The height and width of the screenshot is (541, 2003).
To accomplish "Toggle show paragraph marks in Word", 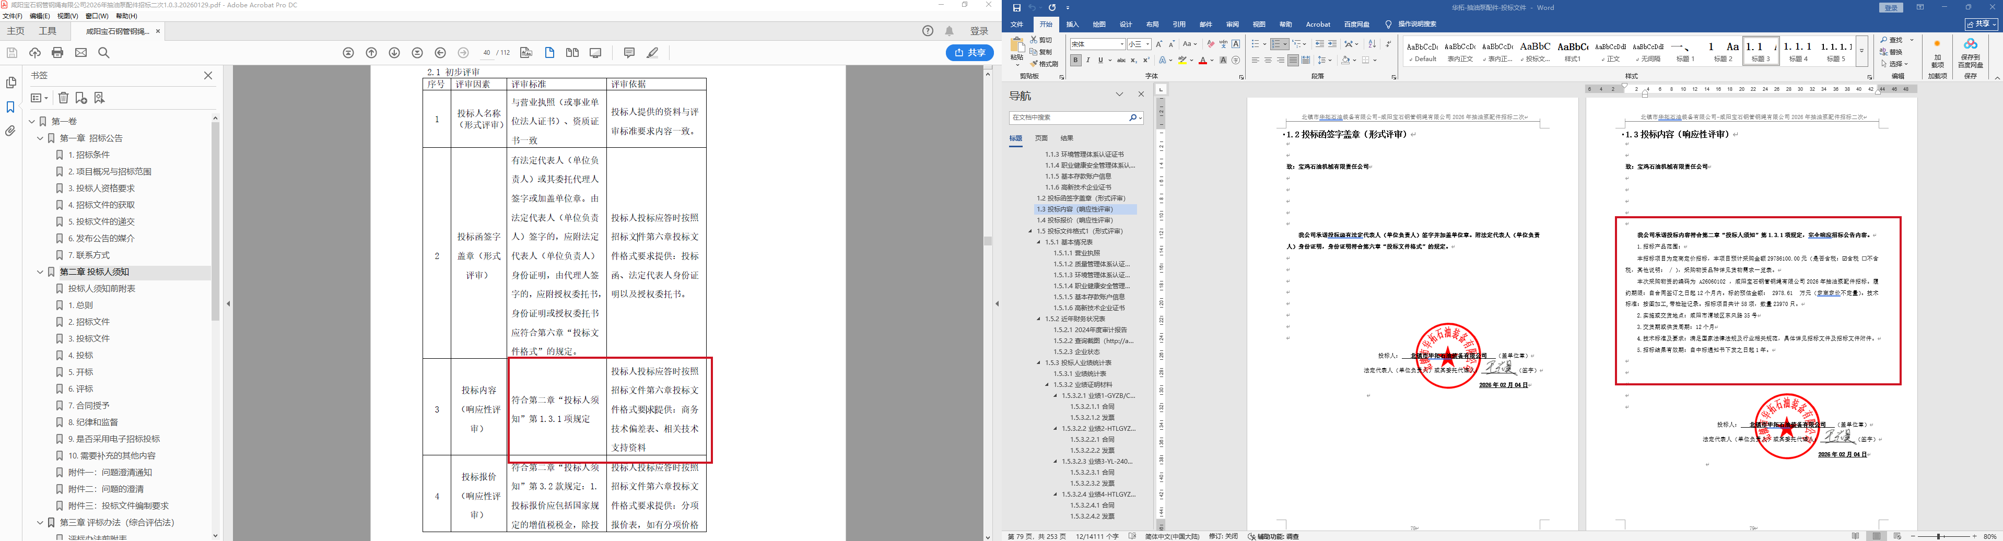I will (1388, 44).
